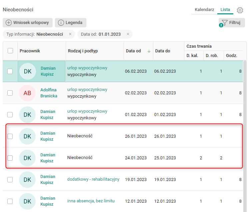
Task: Click the info icon beside Legenda
Action: point(61,23)
